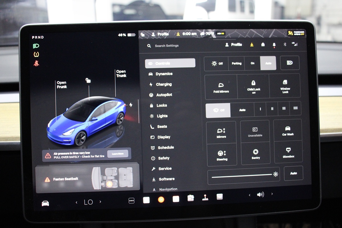The image size is (342, 228).
Task: Lower volume with left chevron
Action: pos(250,195)
